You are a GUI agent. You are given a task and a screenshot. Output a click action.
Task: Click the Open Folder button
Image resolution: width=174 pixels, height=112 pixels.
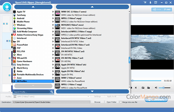(112, 102)
